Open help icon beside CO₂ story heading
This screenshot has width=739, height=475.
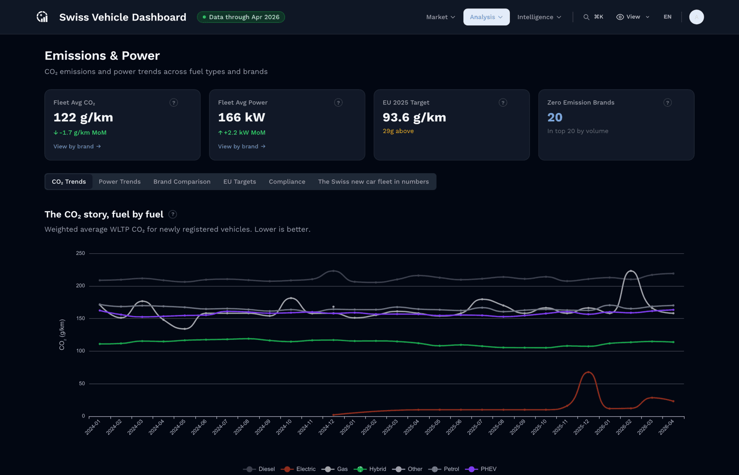[173, 214]
